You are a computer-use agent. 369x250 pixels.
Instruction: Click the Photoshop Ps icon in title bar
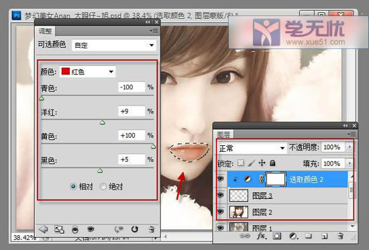point(17,15)
